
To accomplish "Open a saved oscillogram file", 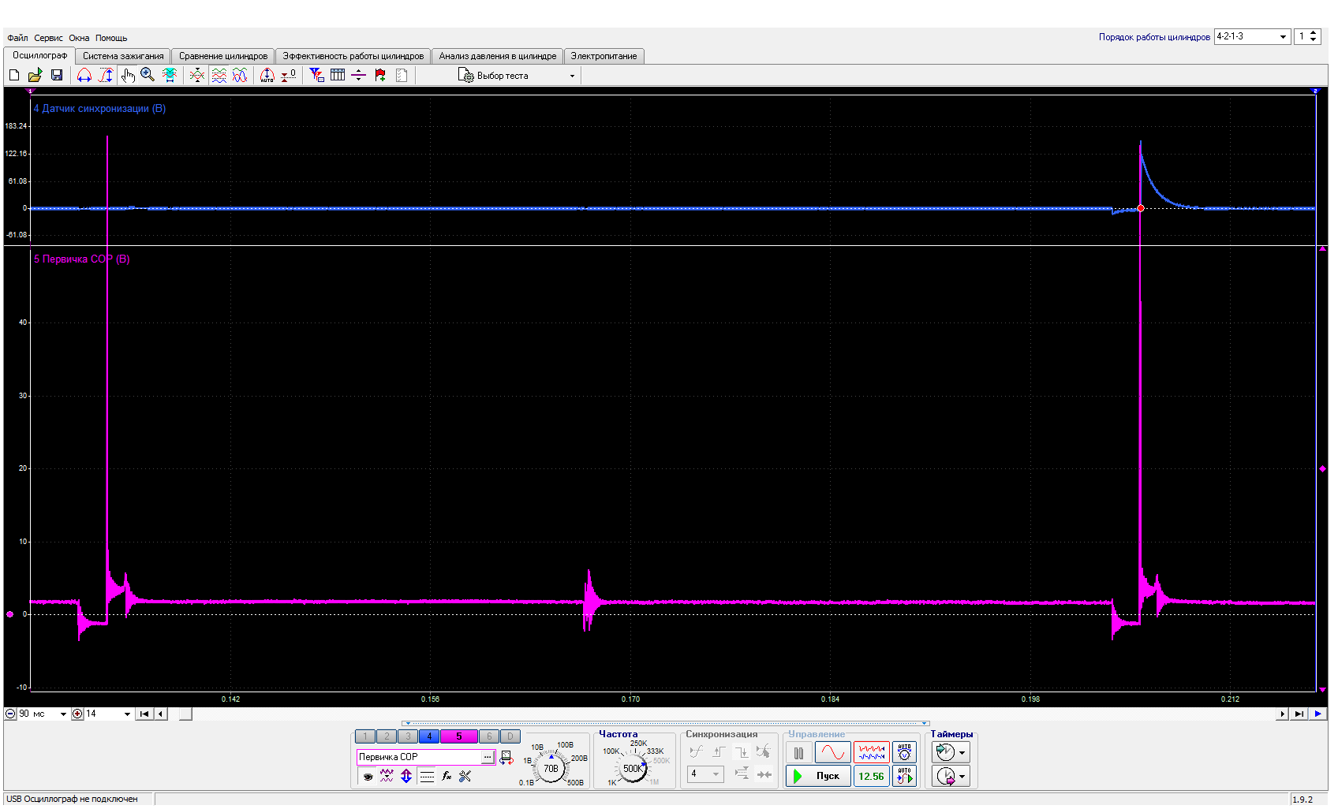I will [35, 75].
